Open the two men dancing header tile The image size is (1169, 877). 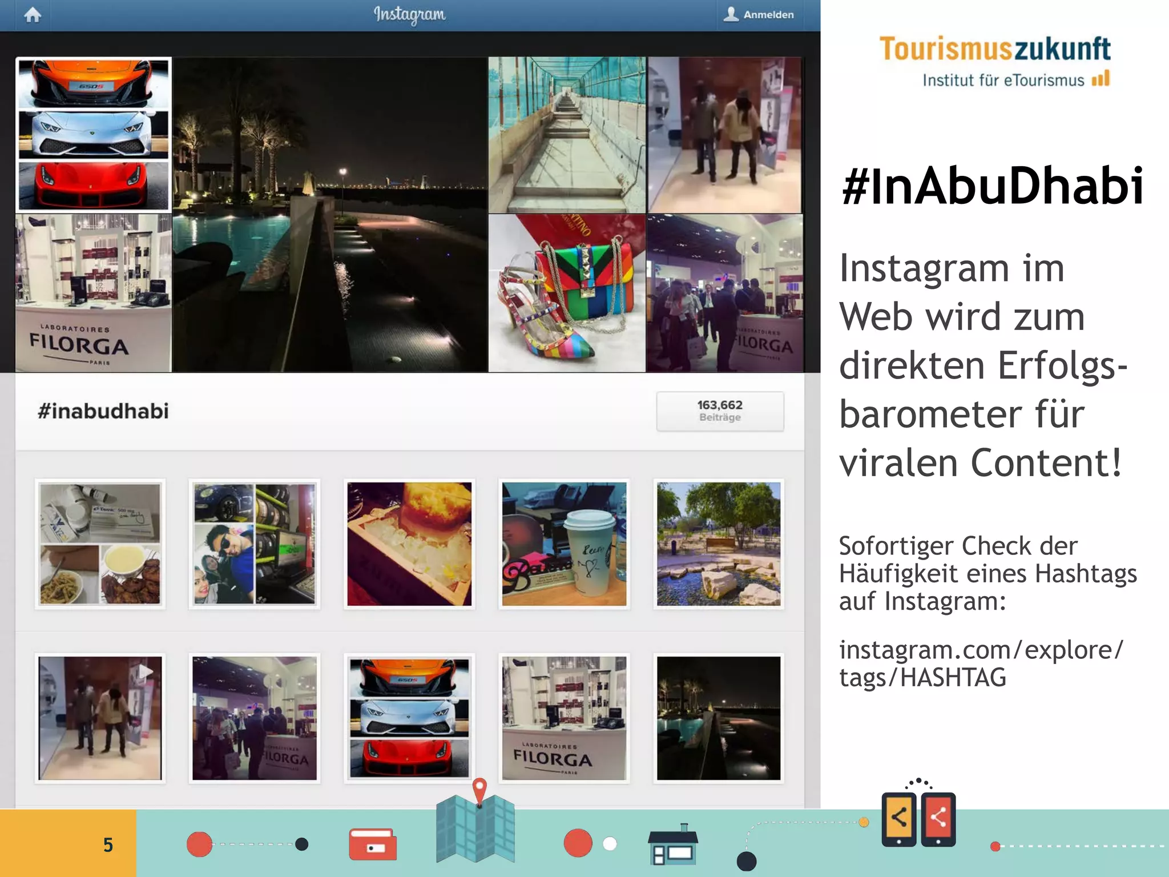click(x=724, y=135)
